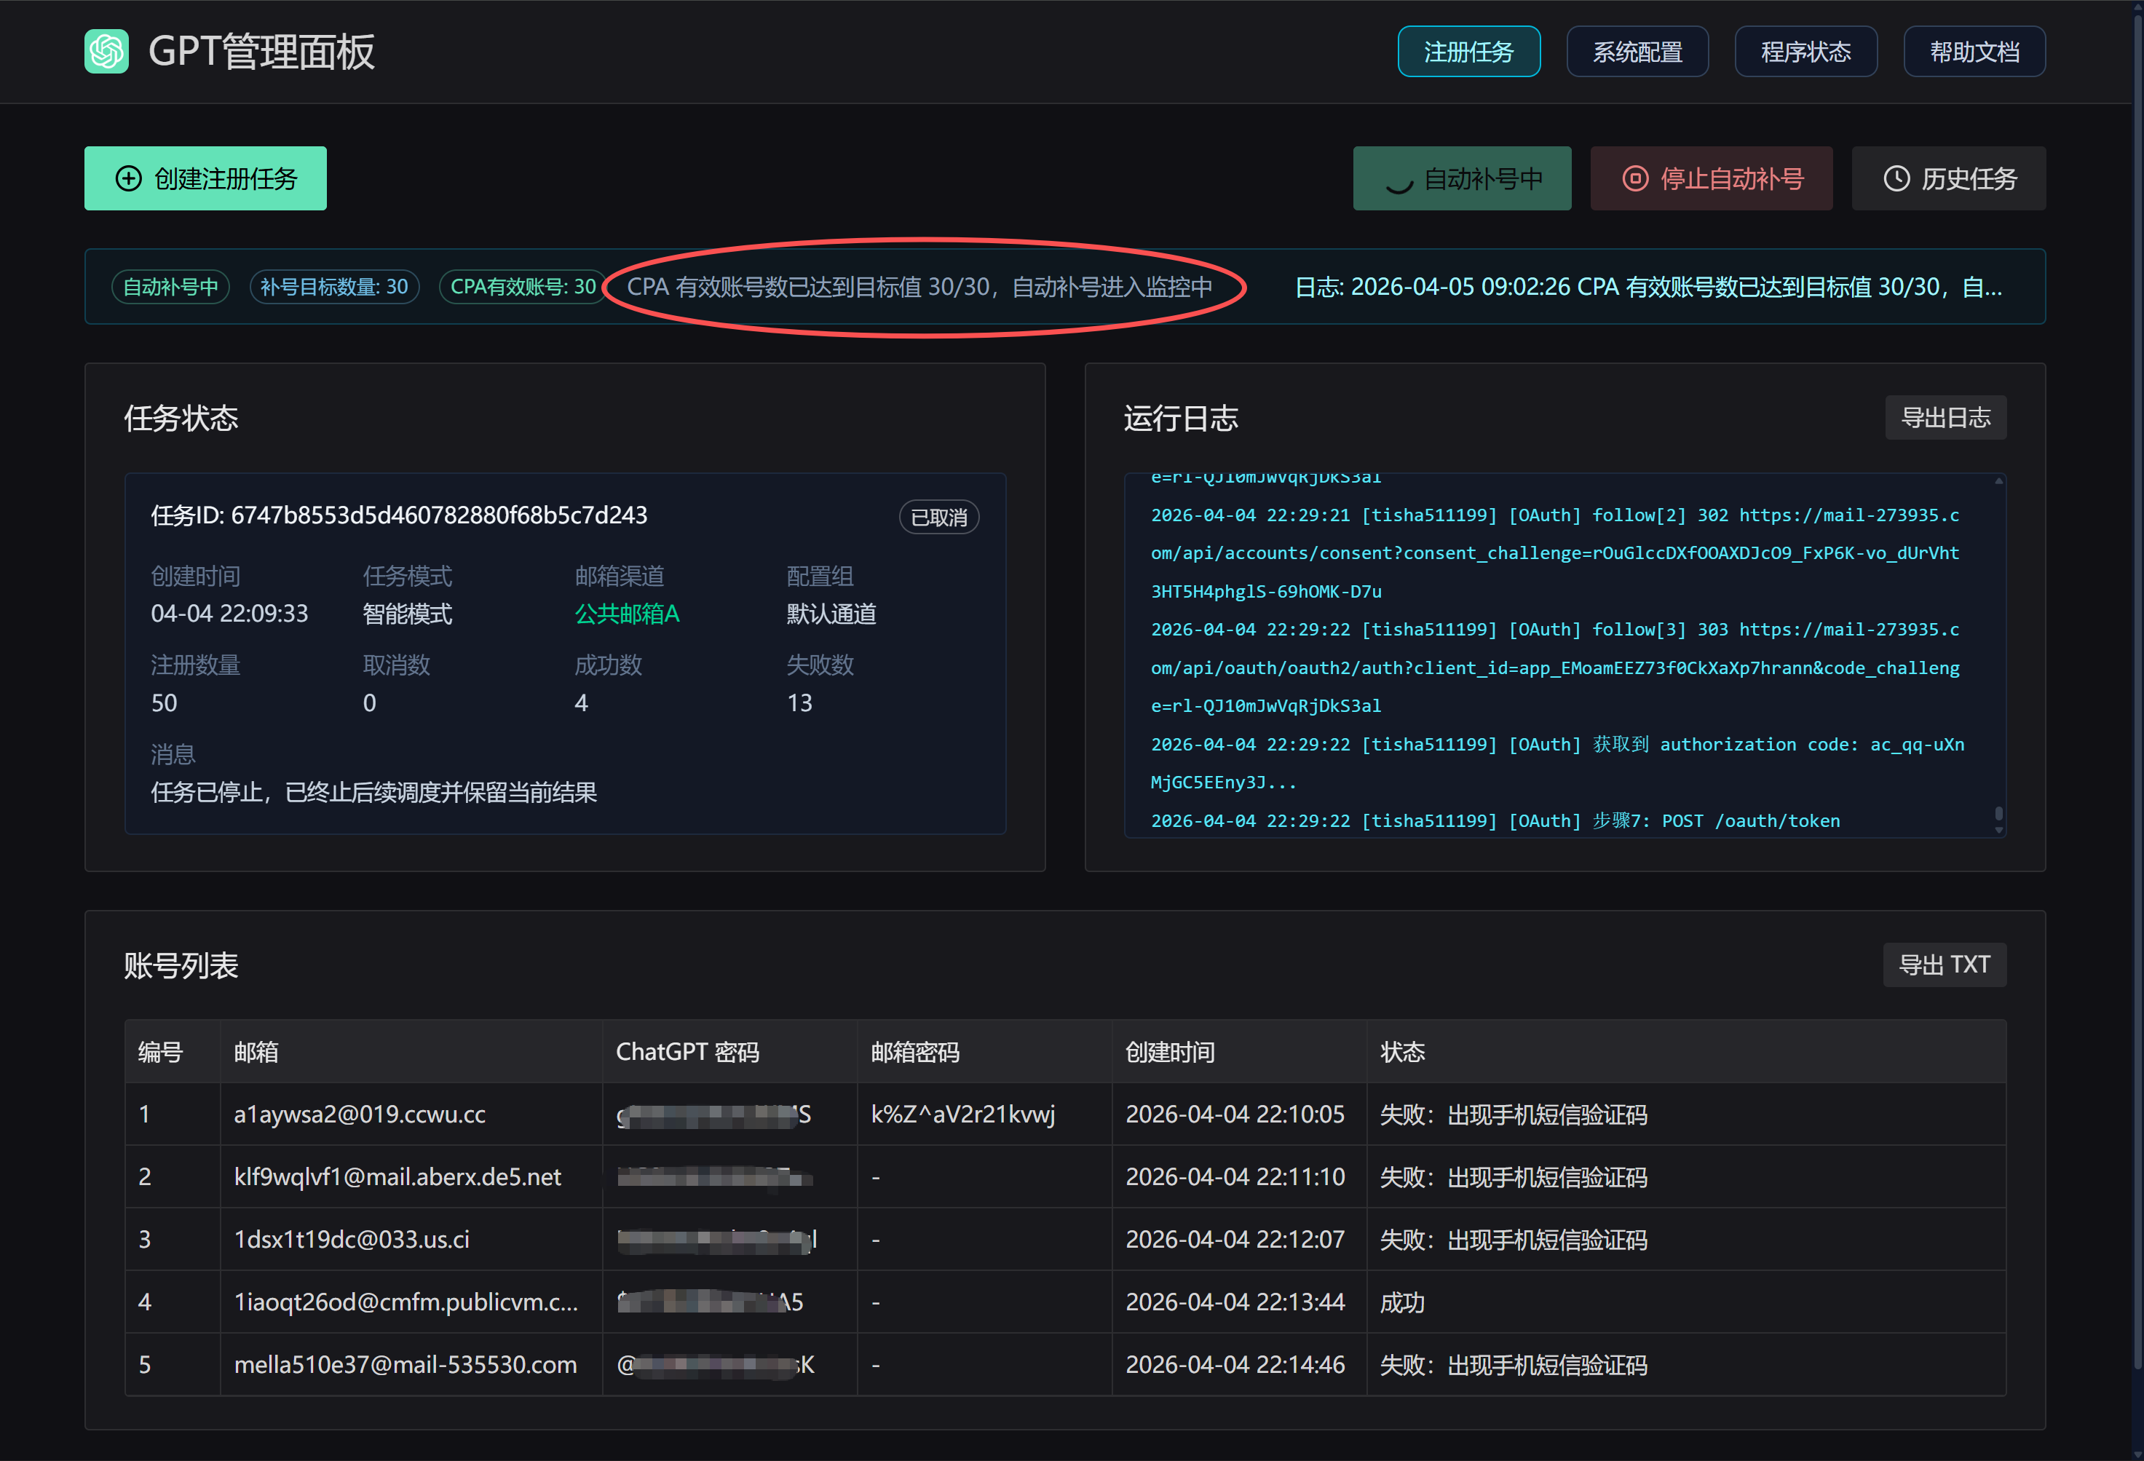Click the 自动补号中 button
This screenshot has width=2144, height=1461.
pos(1463,179)
